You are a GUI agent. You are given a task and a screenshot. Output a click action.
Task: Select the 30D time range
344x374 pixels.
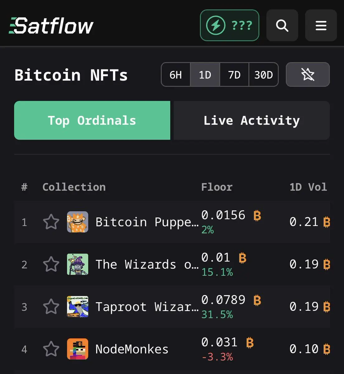(263, 75)
